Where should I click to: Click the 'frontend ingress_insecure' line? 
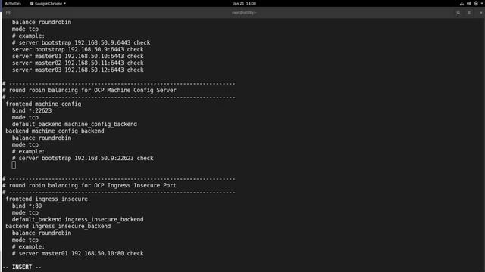(46, 199)
